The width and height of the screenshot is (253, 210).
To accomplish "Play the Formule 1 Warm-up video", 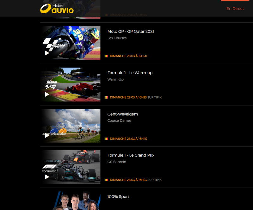I will 47,94.
